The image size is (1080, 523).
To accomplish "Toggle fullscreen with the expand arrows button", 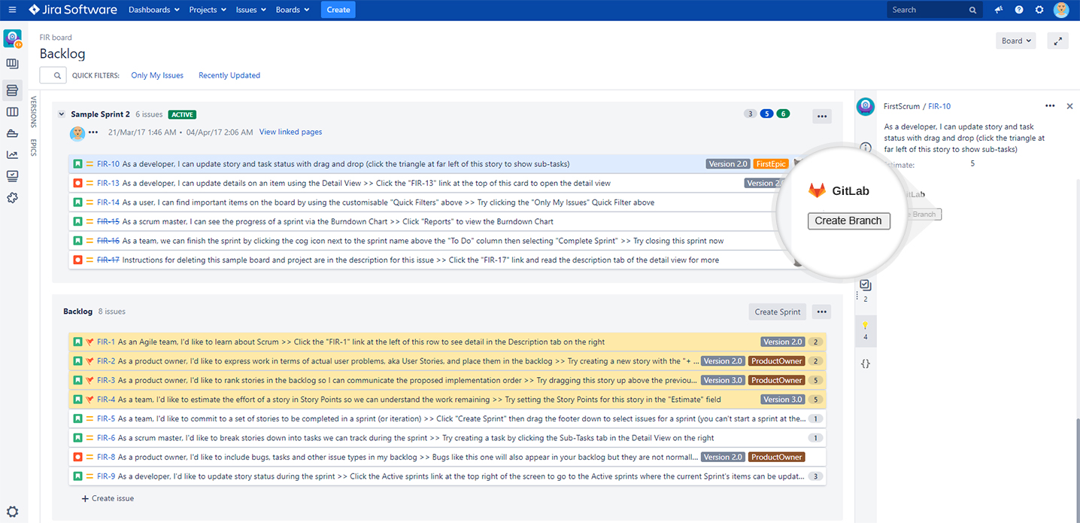I will [x=1057, y=41].
